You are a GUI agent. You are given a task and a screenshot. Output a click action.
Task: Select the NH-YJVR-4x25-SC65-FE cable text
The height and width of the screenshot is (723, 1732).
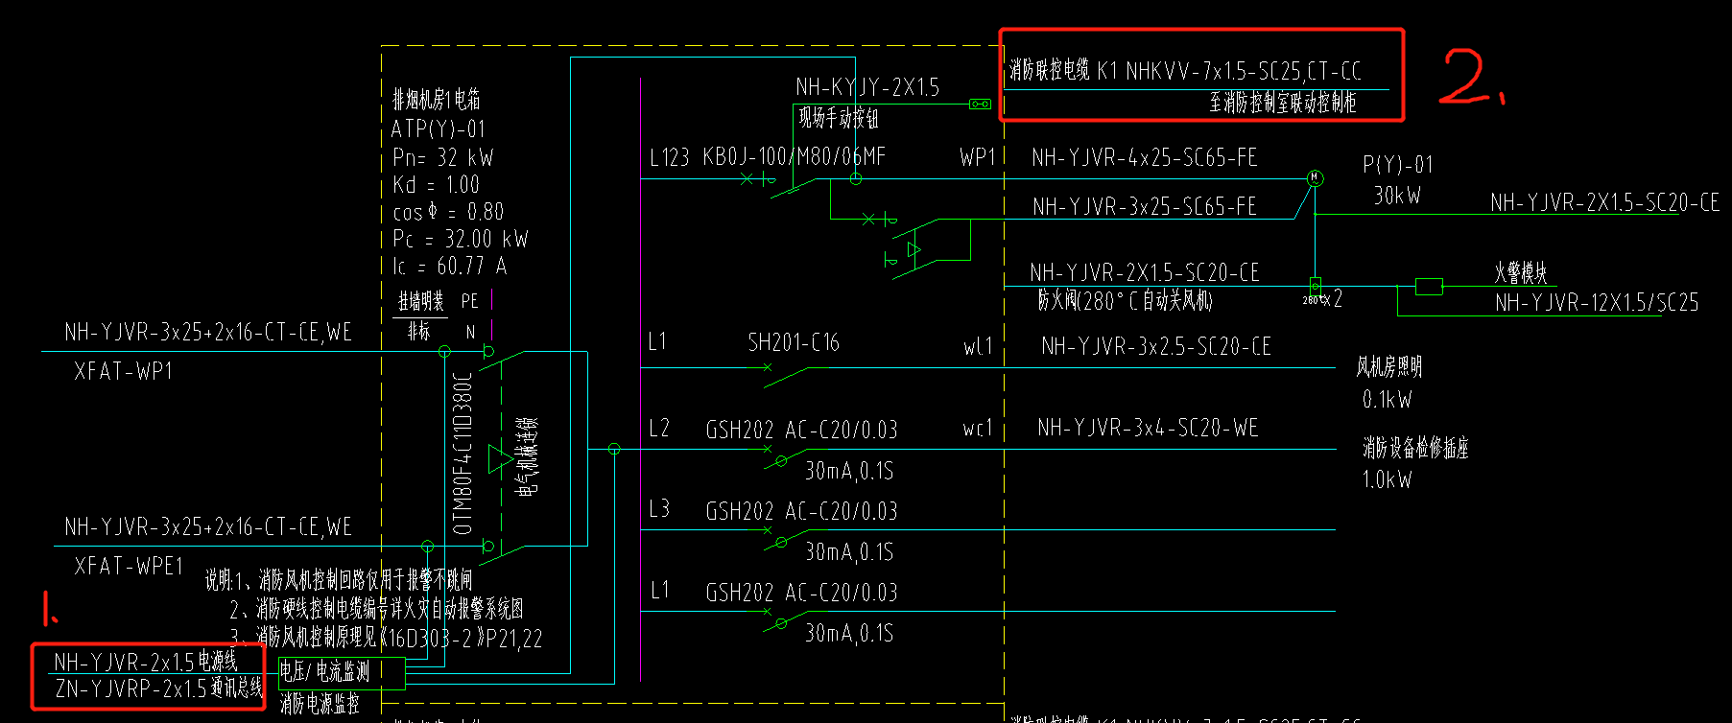(1144, 157)
